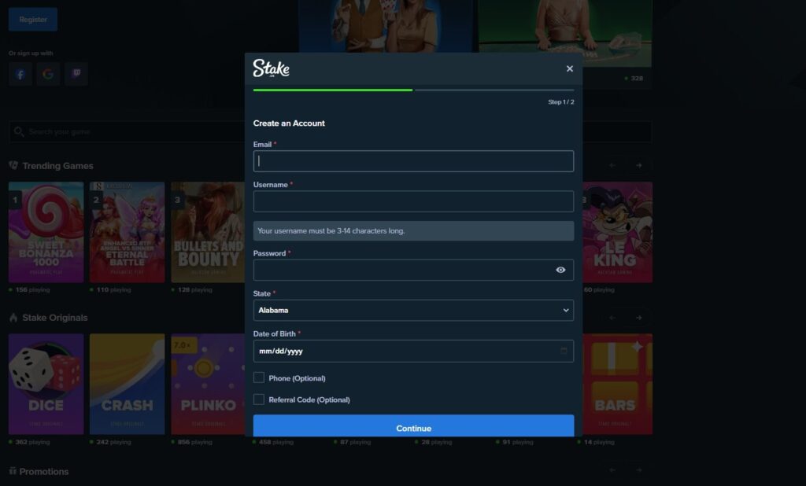Click the Stake Originals heading link
Image resolution: width=806 pixels, height=486 pixels.
point(55,318)
